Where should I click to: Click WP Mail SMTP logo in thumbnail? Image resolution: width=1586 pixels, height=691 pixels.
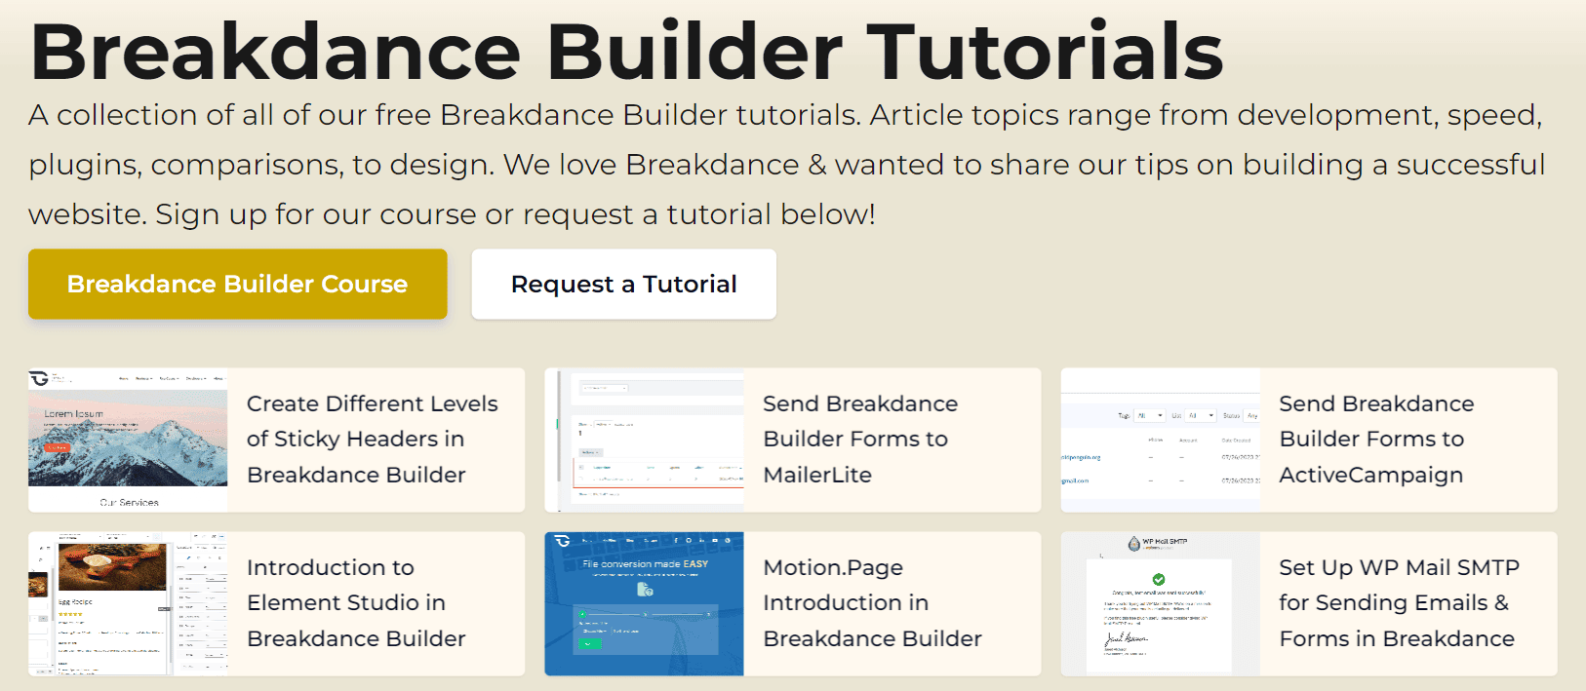click(1134, 543)
